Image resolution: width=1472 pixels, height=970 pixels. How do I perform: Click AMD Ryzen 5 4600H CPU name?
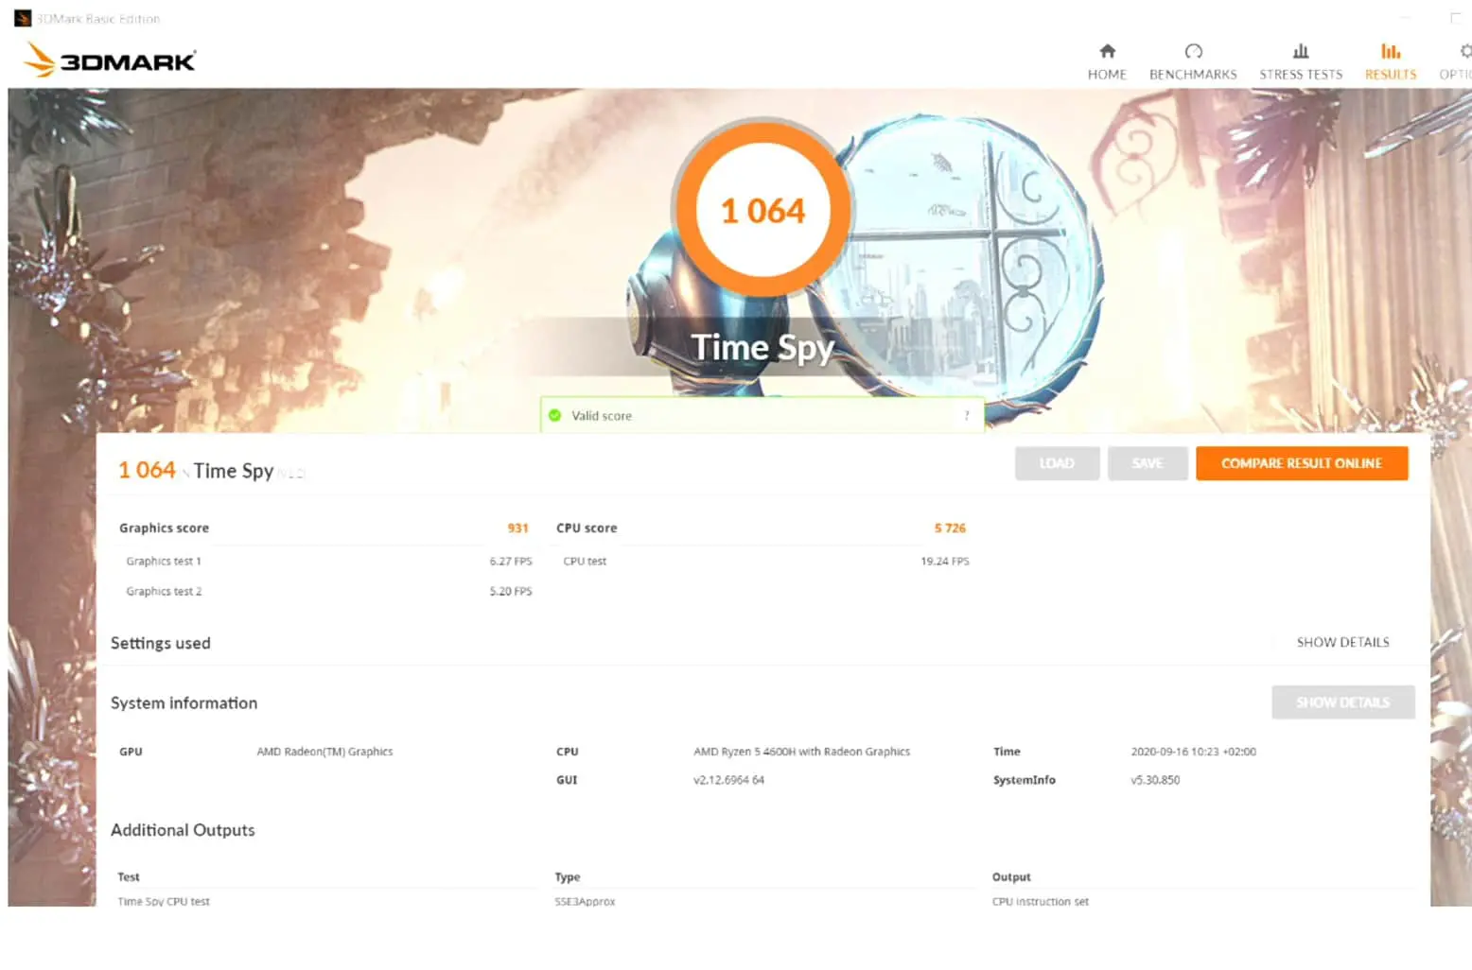click(801, 752)
